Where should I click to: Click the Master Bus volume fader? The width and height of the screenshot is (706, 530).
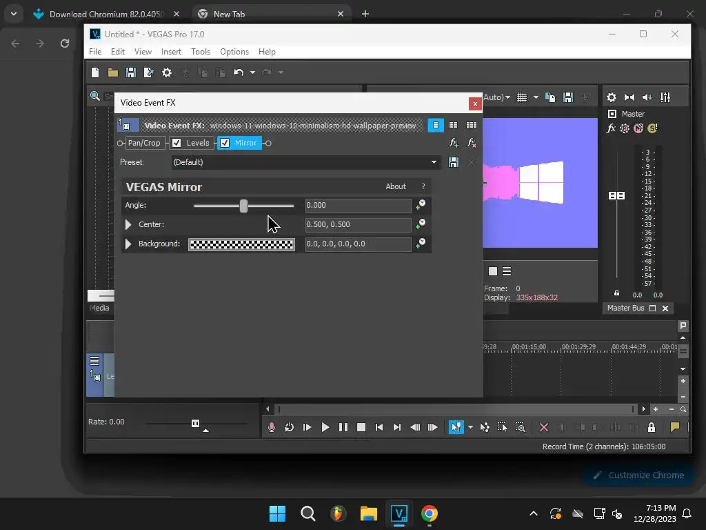point(617,195)
